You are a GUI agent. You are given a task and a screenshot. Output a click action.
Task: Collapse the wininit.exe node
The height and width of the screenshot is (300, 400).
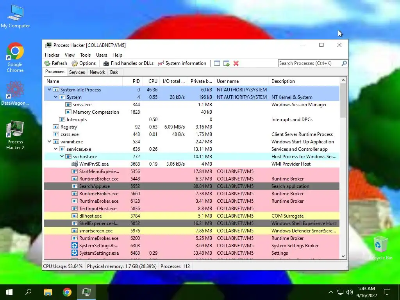50,141
